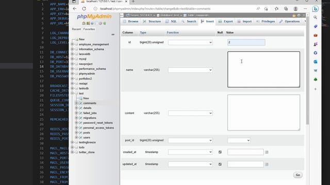Collapse all navigation tree minus icon
The image size is (330, 185).
[x=113, y=34]
